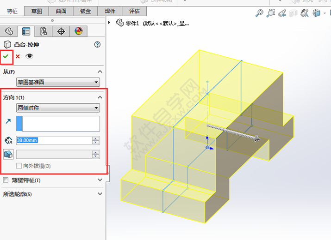Image resolution: width=331 pixels, height=240 pixels.
Task: Click Dynamic Annotation Views icon
Action: coord(305,13)
